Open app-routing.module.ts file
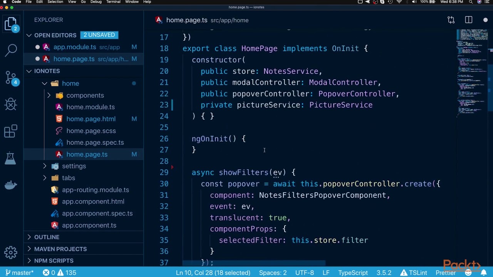This screenshot has width=493, height=277. point(96,190)
